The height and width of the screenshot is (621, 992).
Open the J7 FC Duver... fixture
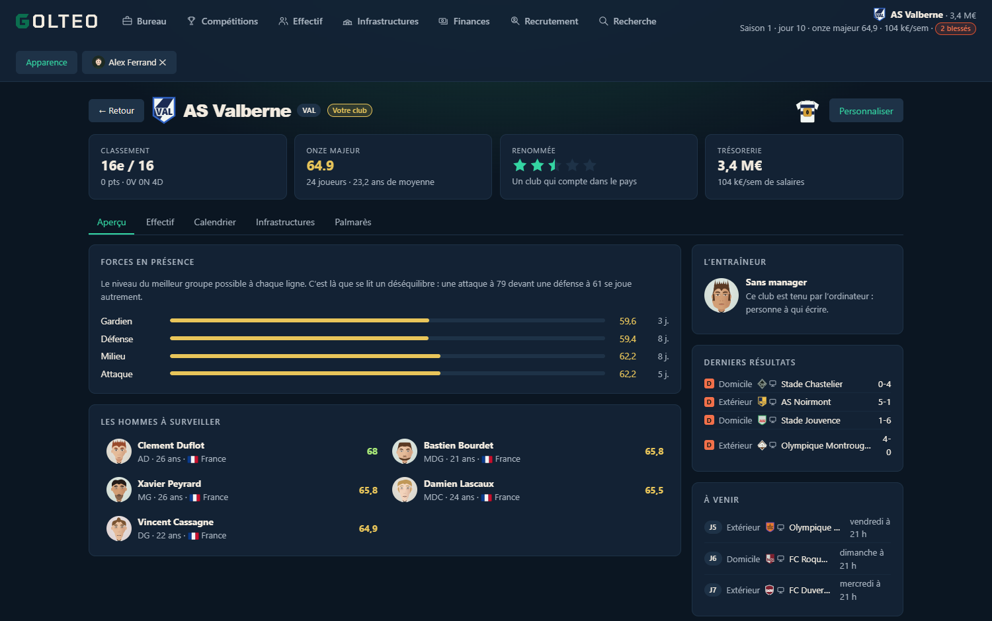798,590
